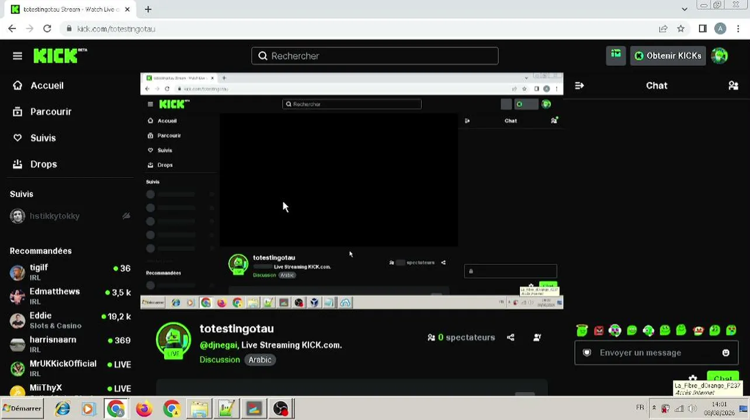Image resolution: width=750 pixels, height=420 pixels.
Task: Open the file explorer folder in taskbar
Action: [199, 409]
